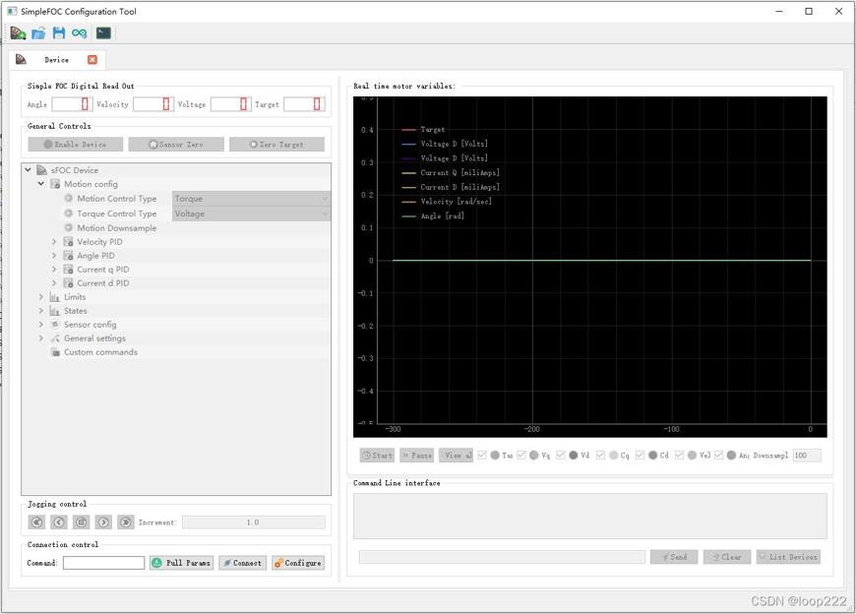Expand the Current q PID node

(54, 269)
